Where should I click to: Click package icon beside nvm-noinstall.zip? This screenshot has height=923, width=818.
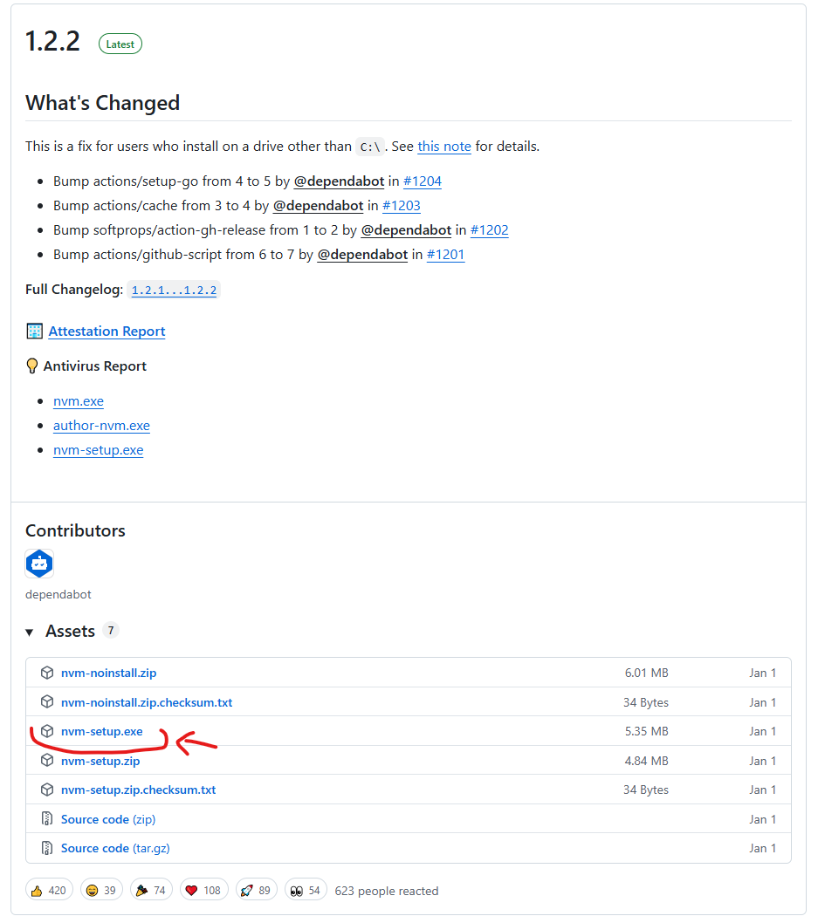(x=47, y=673)
